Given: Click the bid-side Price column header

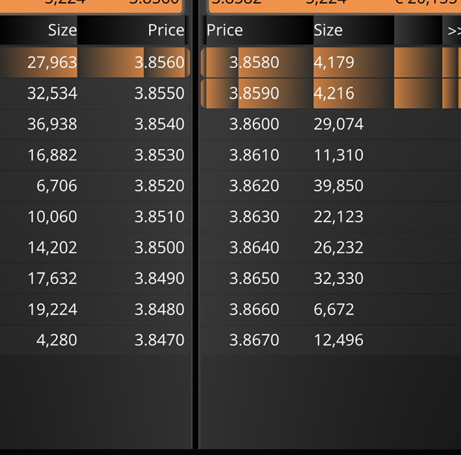Looking at the screenshot, I should pos(166,30).
